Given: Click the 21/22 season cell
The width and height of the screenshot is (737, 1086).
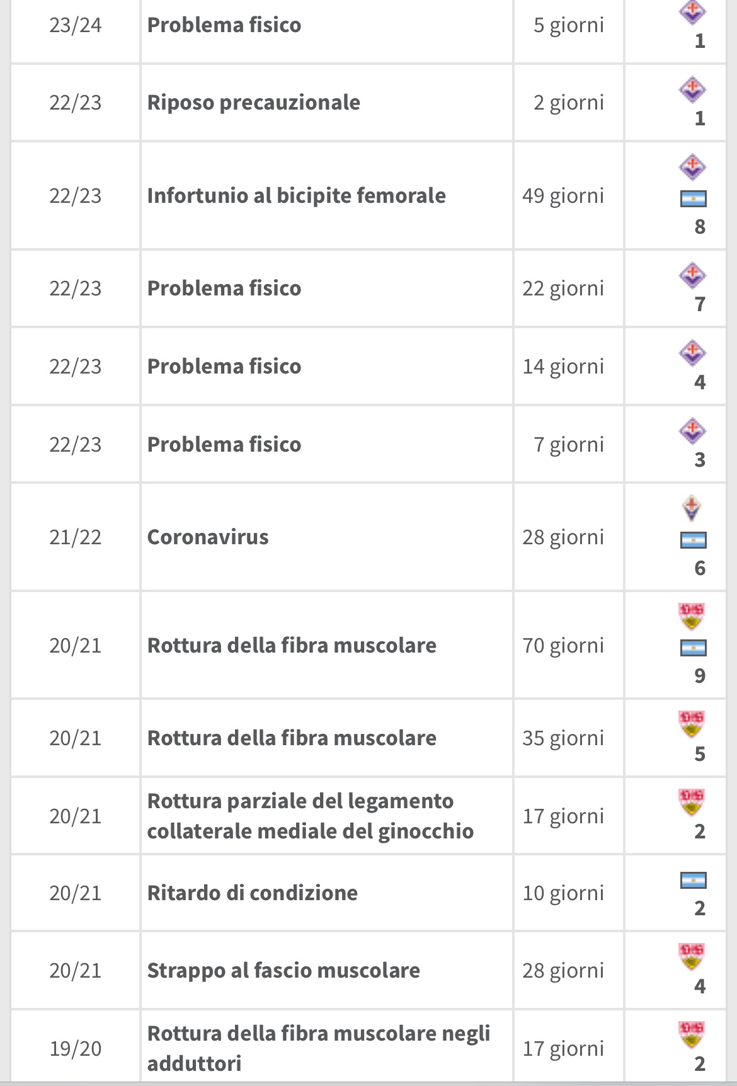Looking at the screenshot, I should pyautogui.click(x=76, y=537).
